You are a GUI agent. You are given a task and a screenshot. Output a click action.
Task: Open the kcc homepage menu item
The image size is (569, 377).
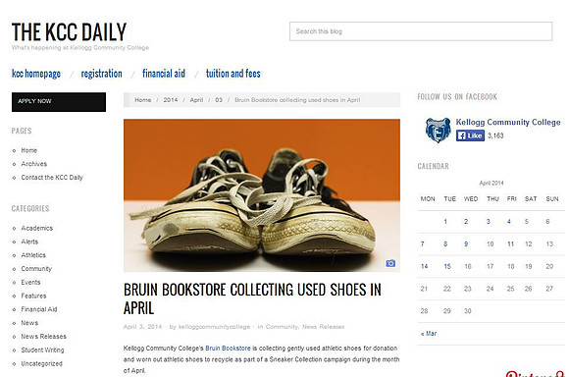point(36,74)
